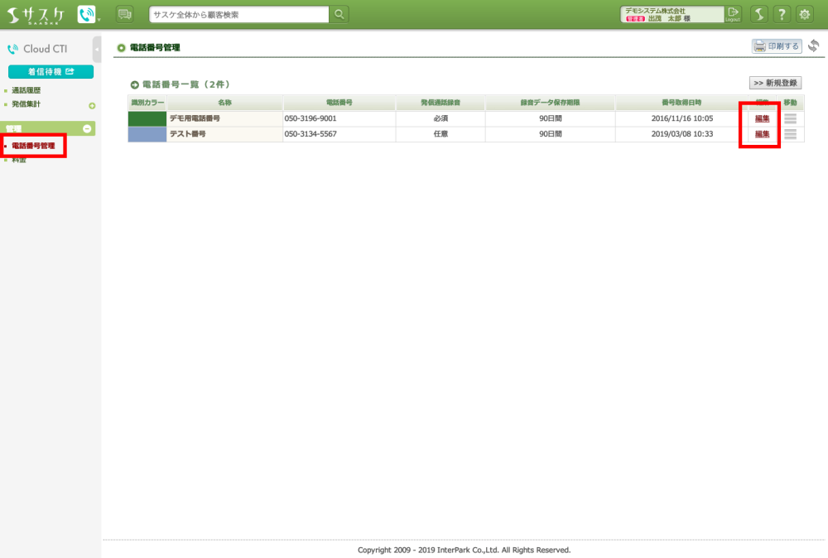The height and width of the screenshot is (558, 828).
Task: Click the >> 新規登録 button
Action: click(775, 83)
